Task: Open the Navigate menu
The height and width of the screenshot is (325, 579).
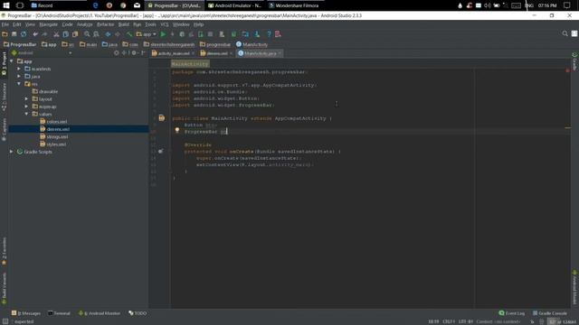Action: tap(48, 24)
